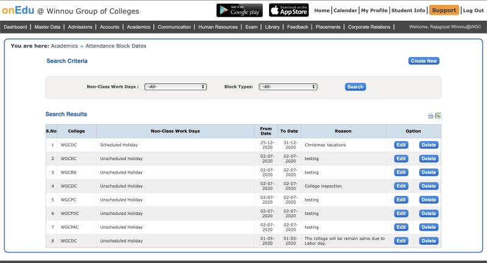Open the Block Types dropdown
Image resolution: width=487 pixels, height=263 pixels.
coord(288,86)
